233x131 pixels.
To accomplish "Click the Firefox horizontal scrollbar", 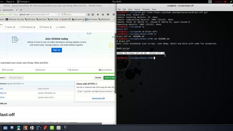I will pos(51,123).
